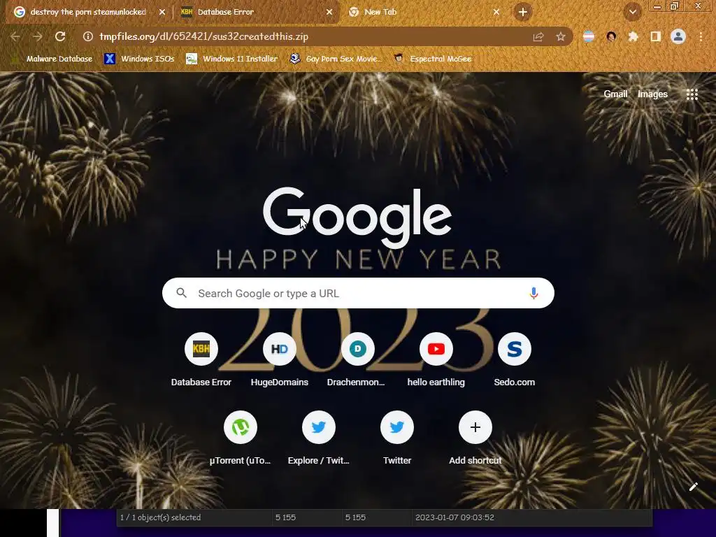Click the '1 / 1 object(s) selected' status text

(x=160, y=517)
